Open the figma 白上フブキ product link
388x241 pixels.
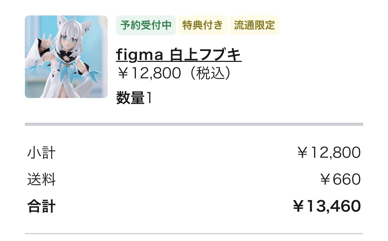coord(179,55)
